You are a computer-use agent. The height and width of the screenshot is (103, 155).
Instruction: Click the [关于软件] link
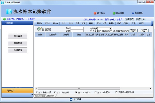click(x=141, y=19)
